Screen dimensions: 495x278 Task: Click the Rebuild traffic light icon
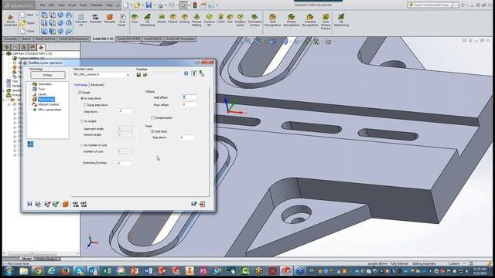click(195, 5)
